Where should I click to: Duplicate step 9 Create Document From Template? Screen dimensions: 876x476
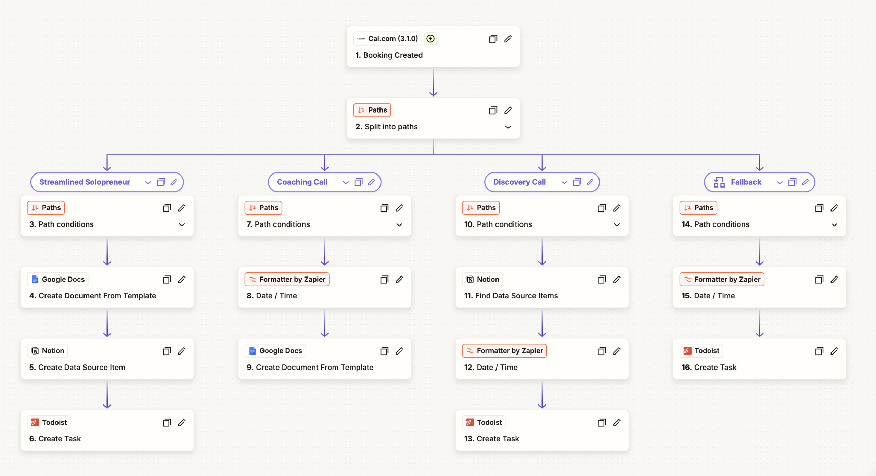pyautogui.click(x=384, y=351)
